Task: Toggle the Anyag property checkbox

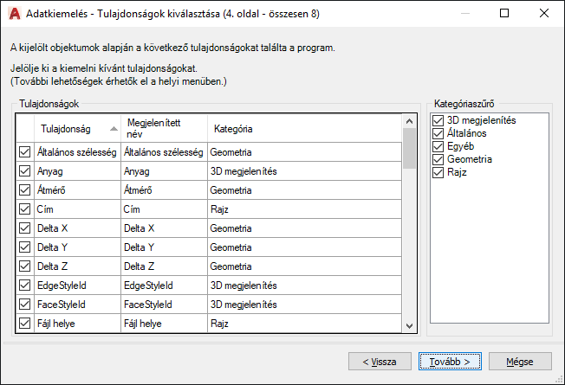Action: [24, 171]
